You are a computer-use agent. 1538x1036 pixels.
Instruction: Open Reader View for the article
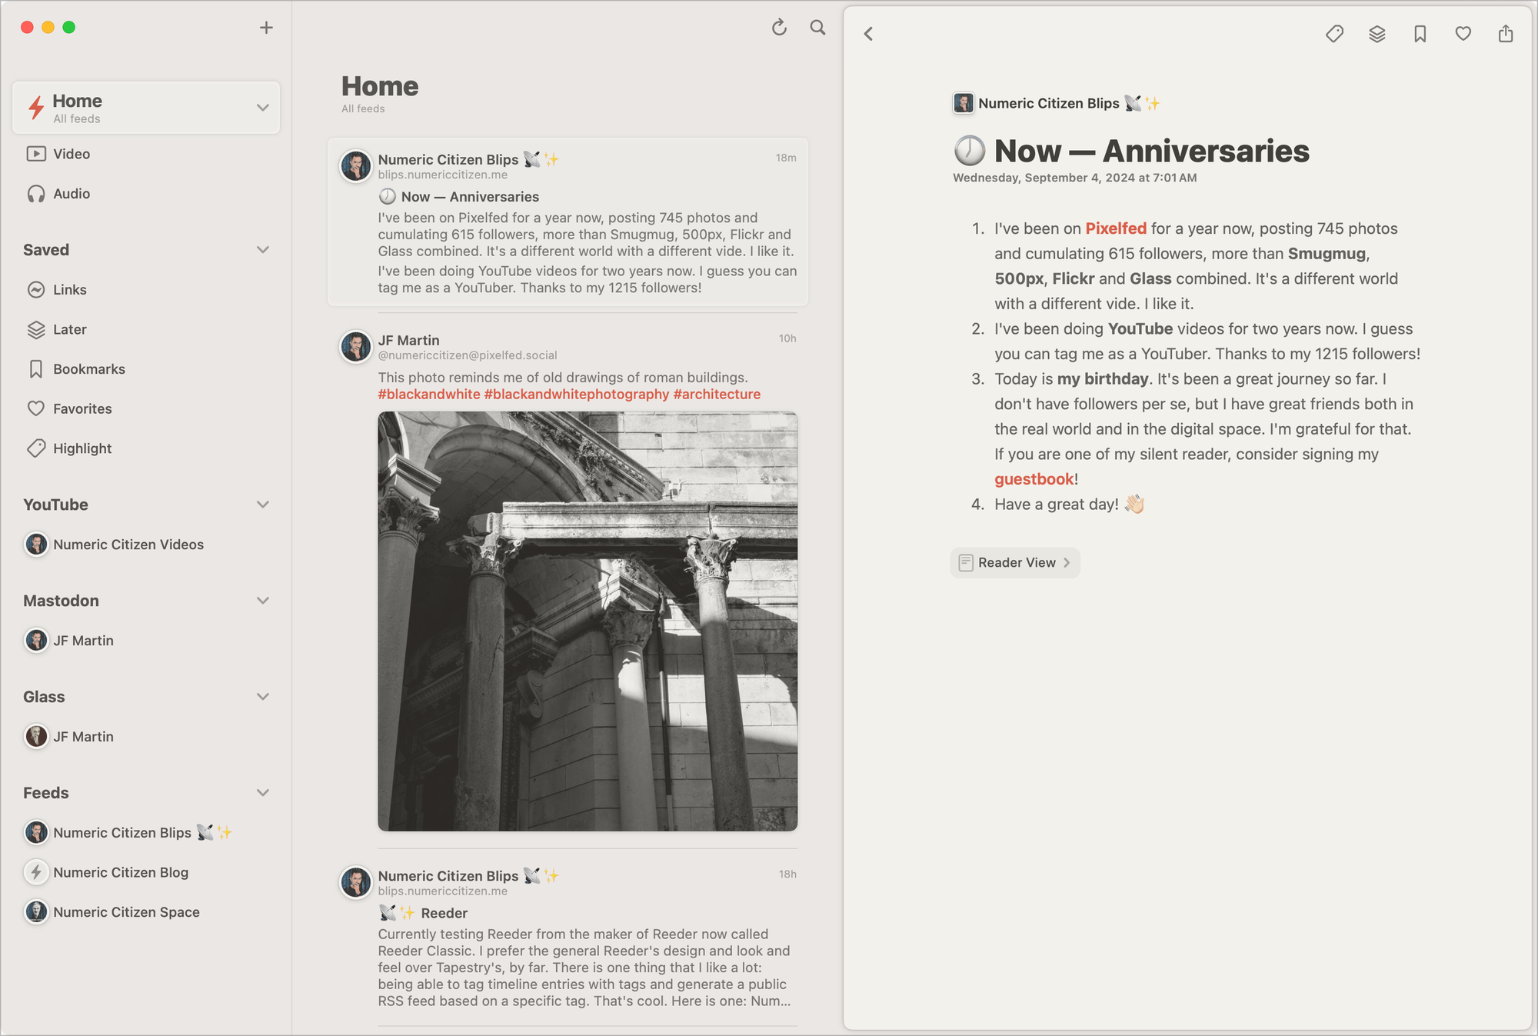1014,562
